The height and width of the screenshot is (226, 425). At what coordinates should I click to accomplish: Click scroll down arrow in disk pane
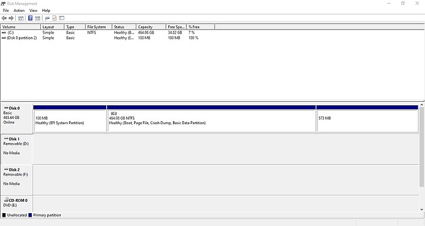[x=421, y=210]
